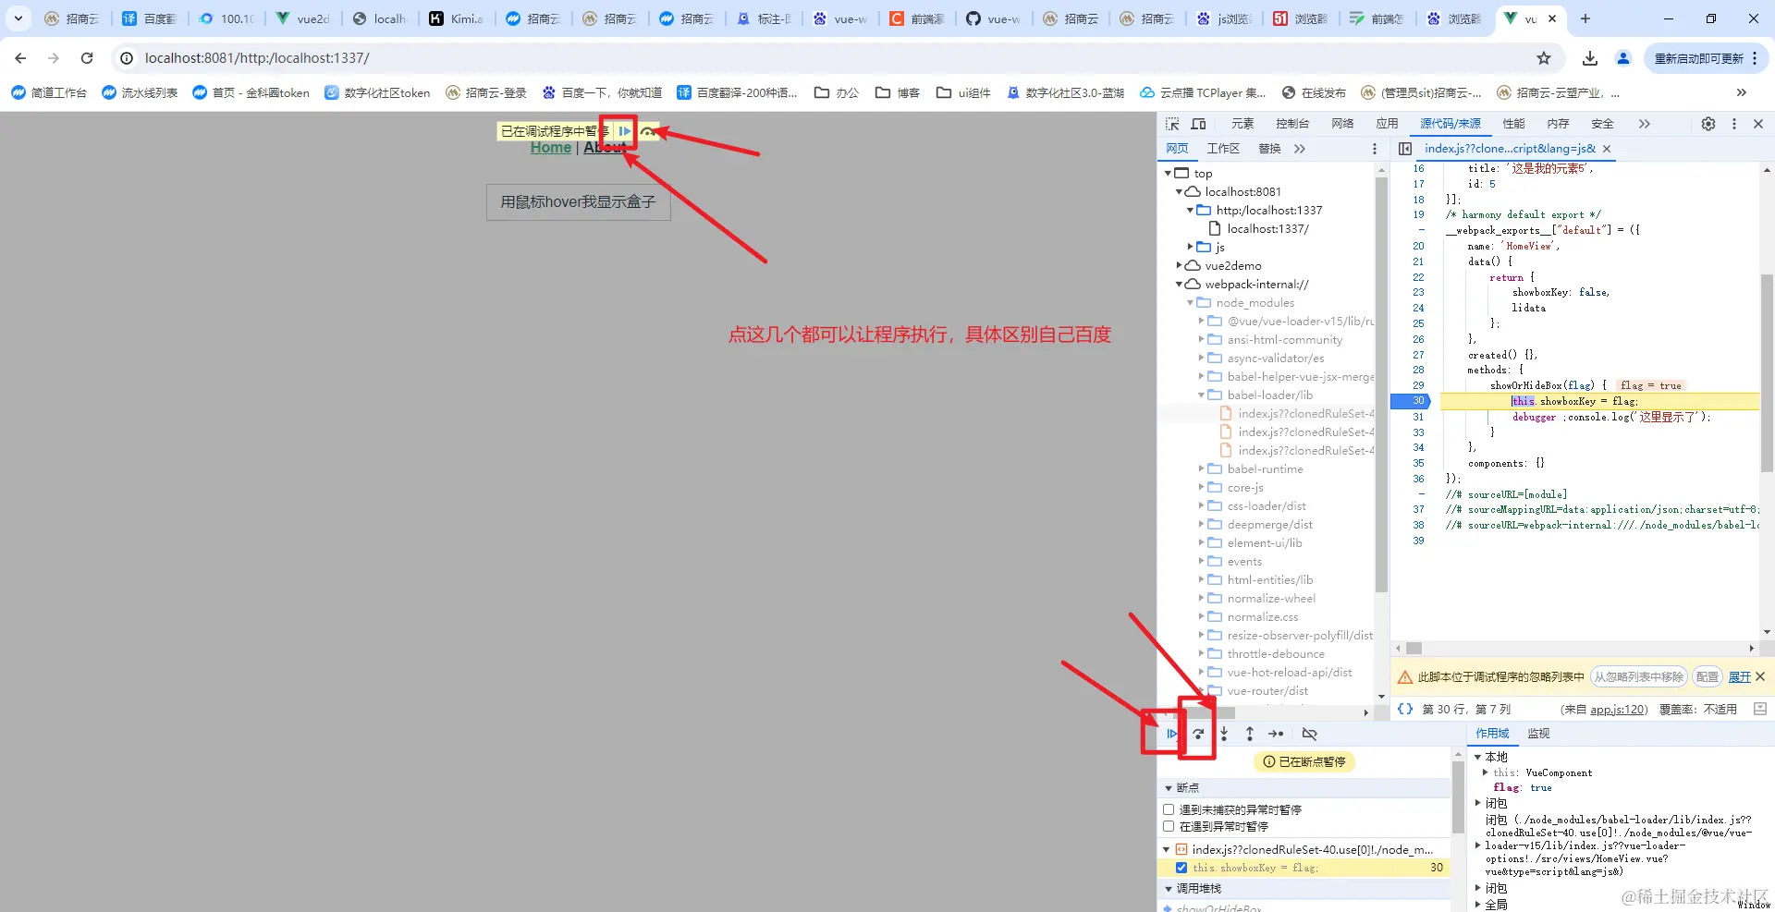This screenshot has height=912, width=1775.
Task: Select localhost:1337/ file in navigator
Action: click(1267, 229)
